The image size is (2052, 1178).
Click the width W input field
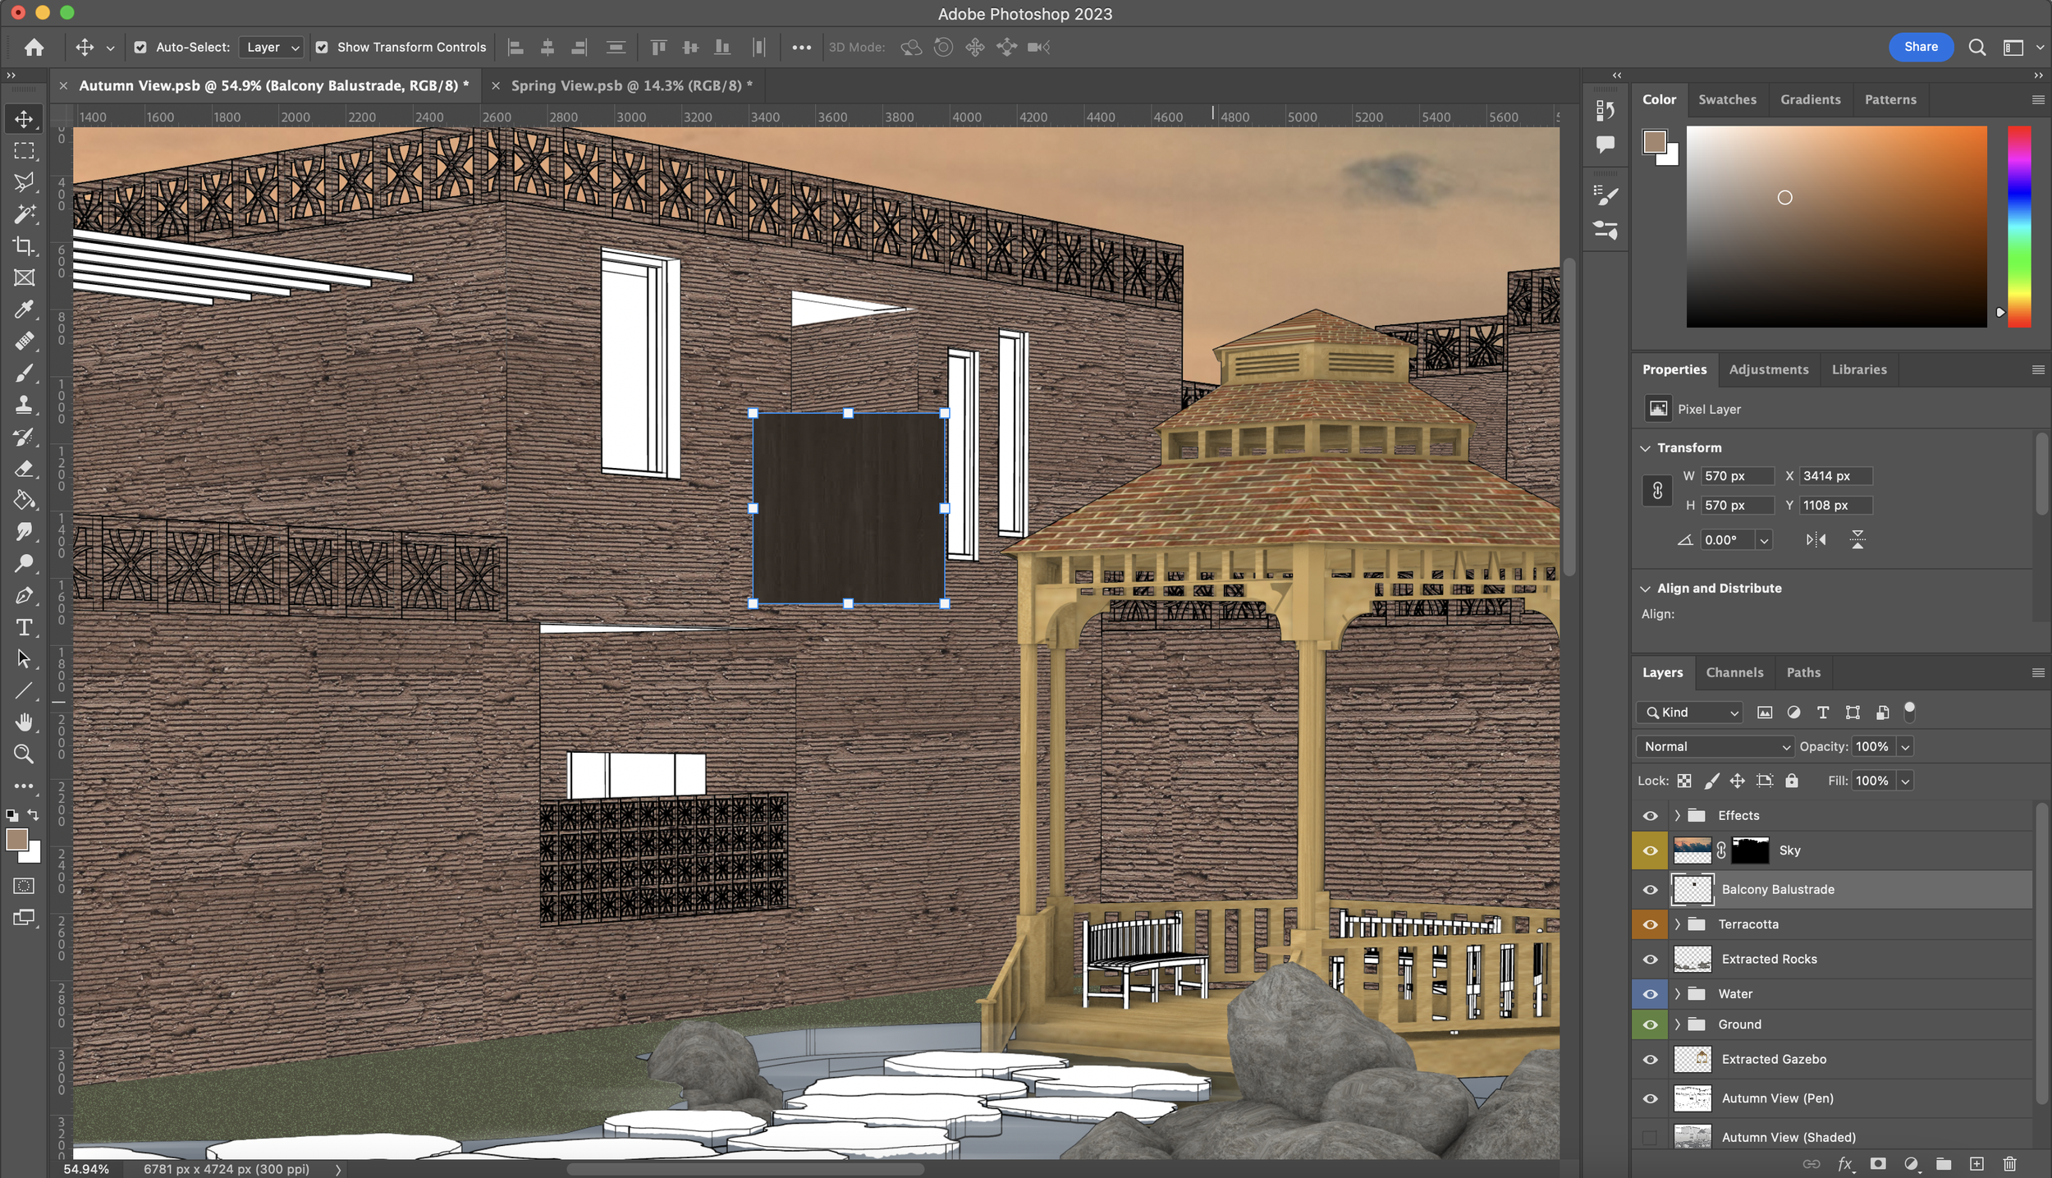1737,476
